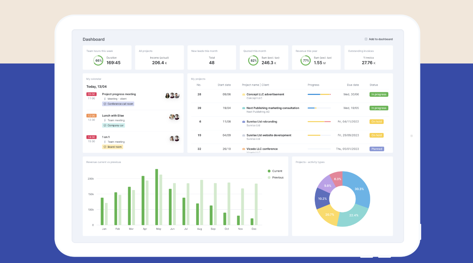Click the red 09:00 time badge
Image resolution: width=473 pixels, height=263 pixels.
(91, 94)
